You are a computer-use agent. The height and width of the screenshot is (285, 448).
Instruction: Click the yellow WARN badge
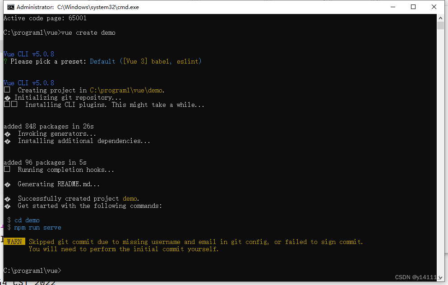(x=14, y=242)
